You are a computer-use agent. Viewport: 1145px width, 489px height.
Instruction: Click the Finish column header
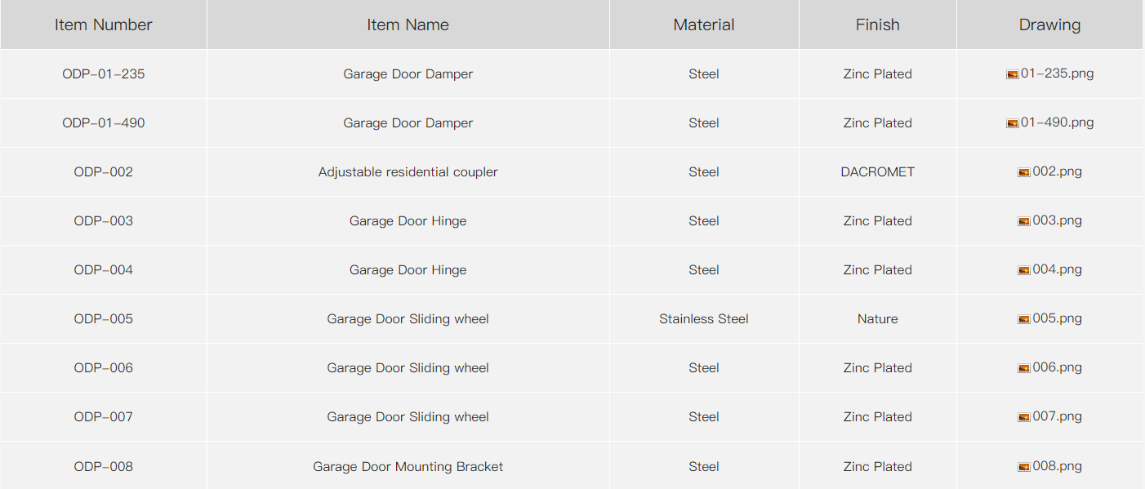click(878, 24)
